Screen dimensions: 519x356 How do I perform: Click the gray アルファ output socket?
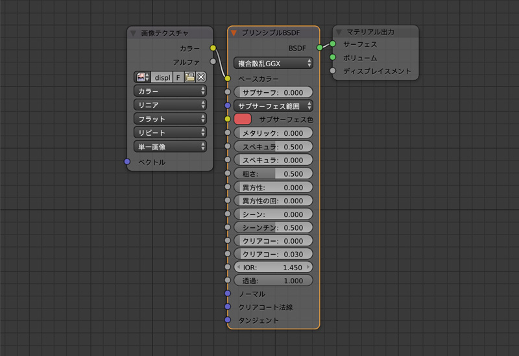tap(213, 62)
